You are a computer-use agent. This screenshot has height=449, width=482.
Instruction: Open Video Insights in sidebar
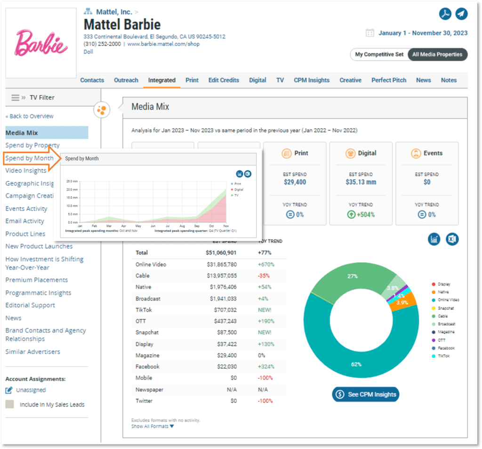[x=26, y=171]
